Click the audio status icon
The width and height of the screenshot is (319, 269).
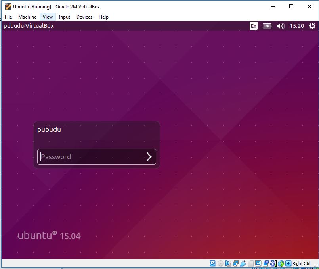point(228,263)
